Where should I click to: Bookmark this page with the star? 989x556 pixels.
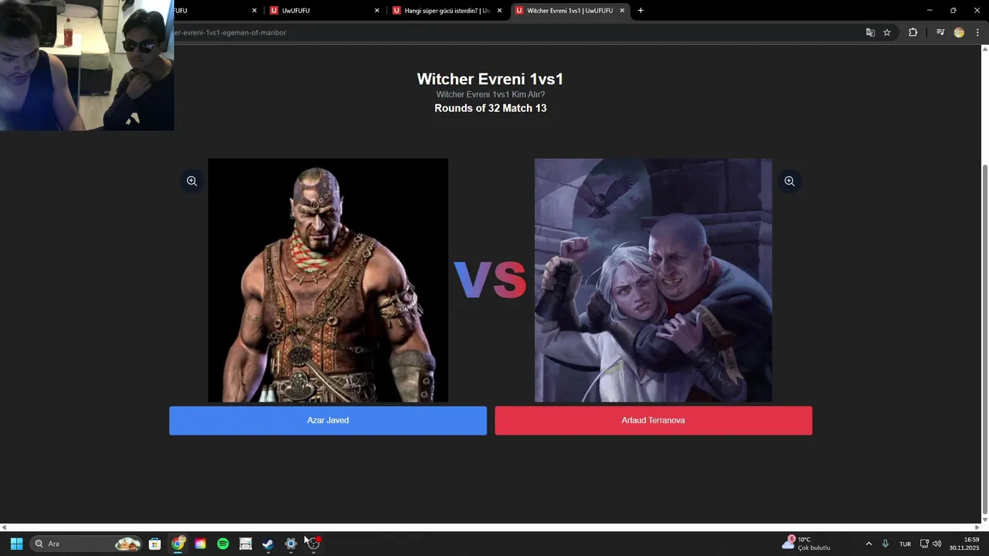pos(887,32)
